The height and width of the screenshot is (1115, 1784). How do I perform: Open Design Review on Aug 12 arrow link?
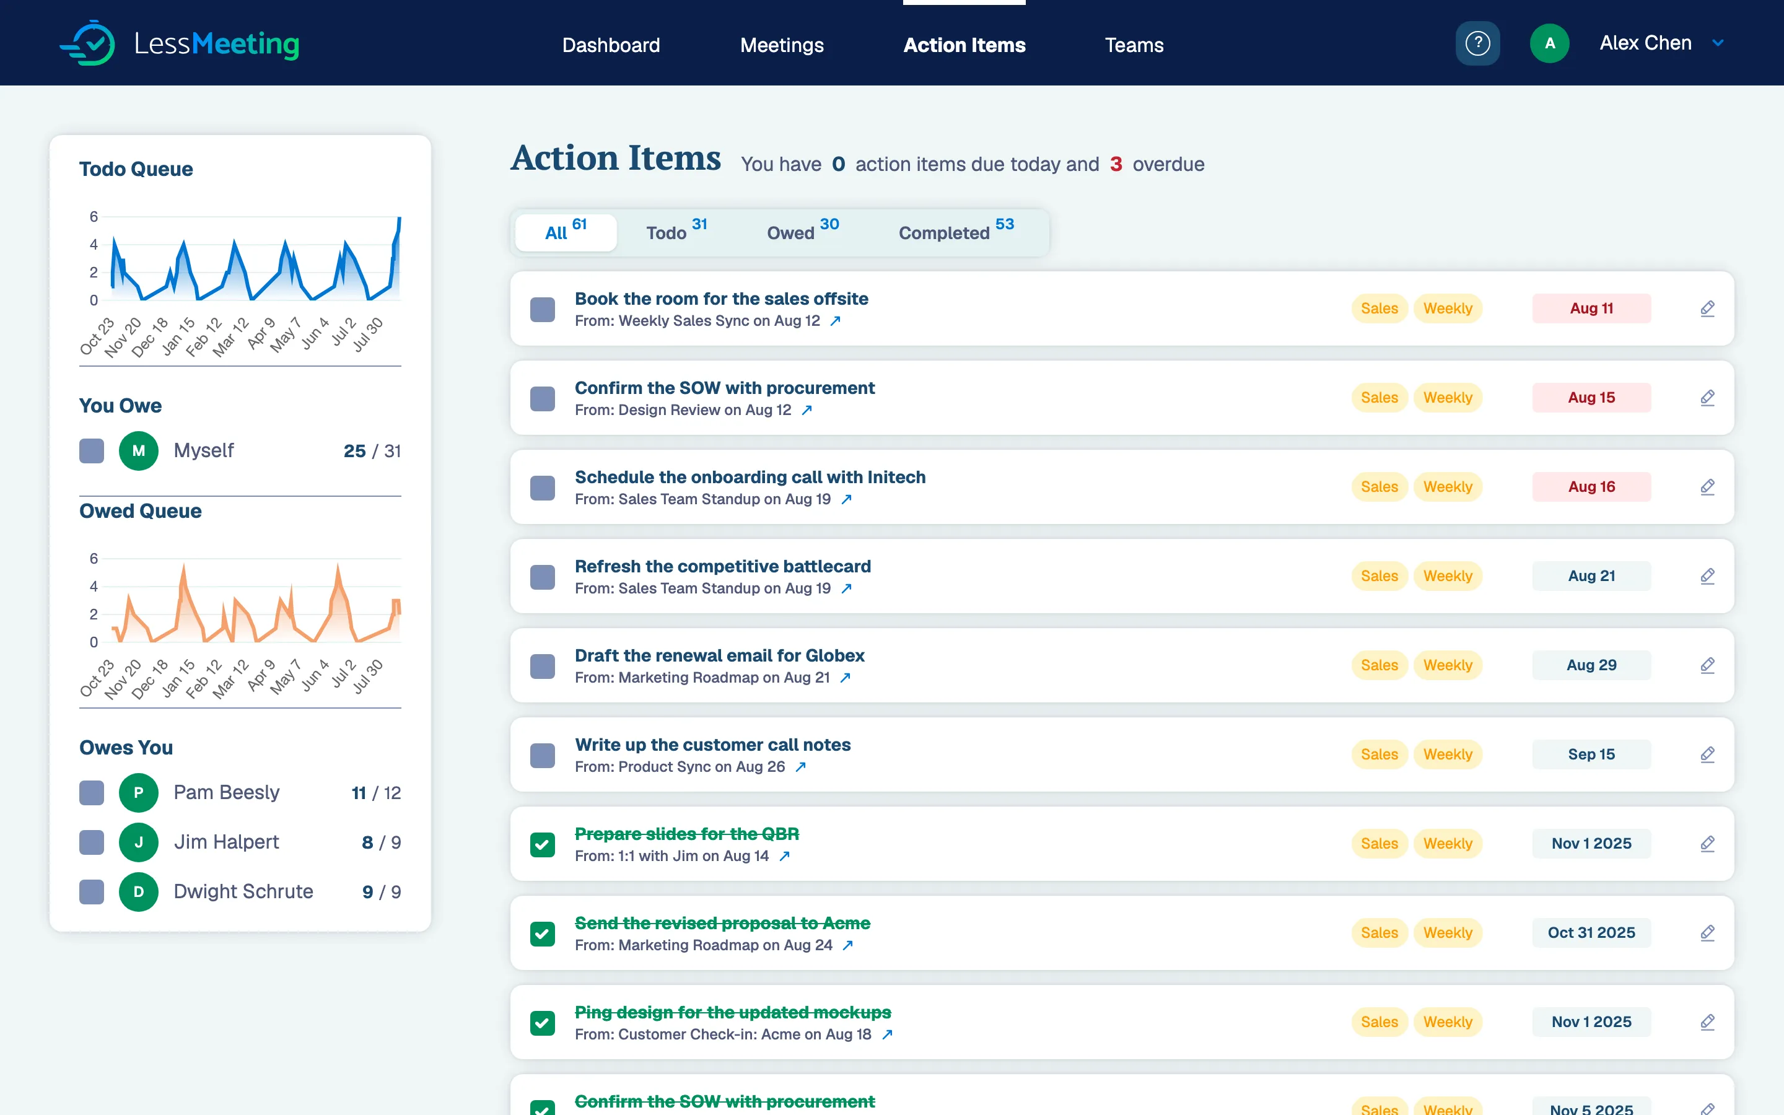[807, 410]
